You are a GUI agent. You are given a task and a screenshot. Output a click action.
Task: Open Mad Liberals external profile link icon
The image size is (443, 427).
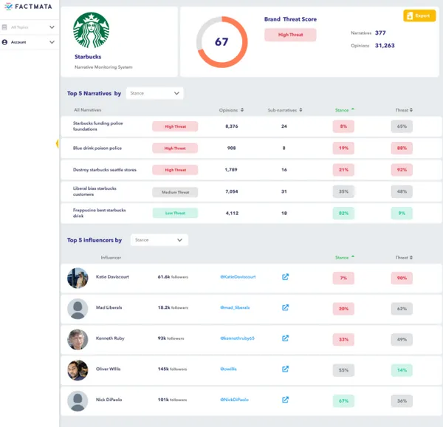285,307
